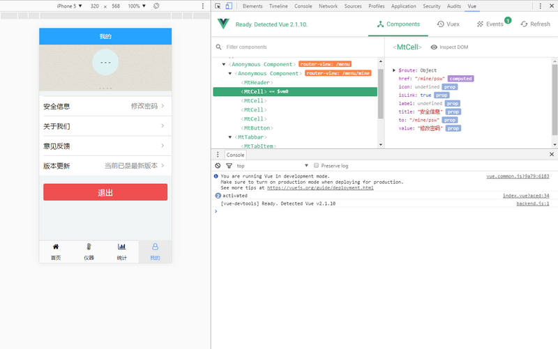The width and height of the screenshot is (558, 349).
Task: Open the iPhone 5 device dropdown
Action: pos(69,6)
